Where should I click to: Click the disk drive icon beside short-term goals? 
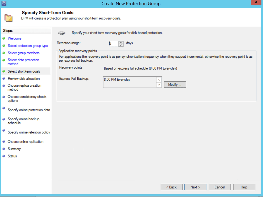point(62,33)
